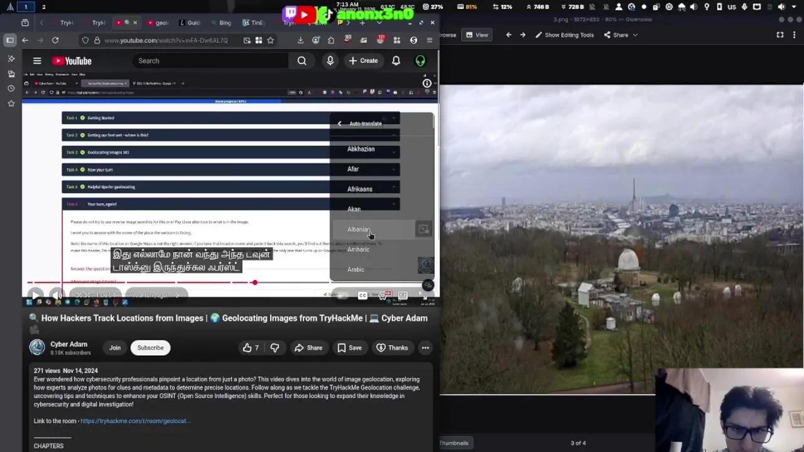Screen dimensions: 804x452
Task: Open the Cyber Adam channel name link
Action: pos(68,344)
